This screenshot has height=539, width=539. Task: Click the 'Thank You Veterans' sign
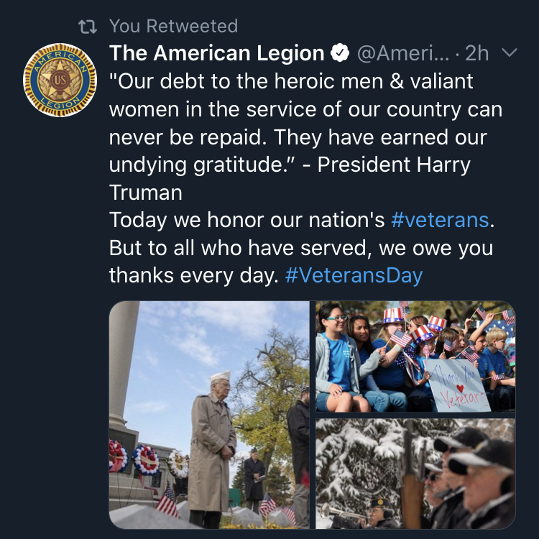point(456,385)
